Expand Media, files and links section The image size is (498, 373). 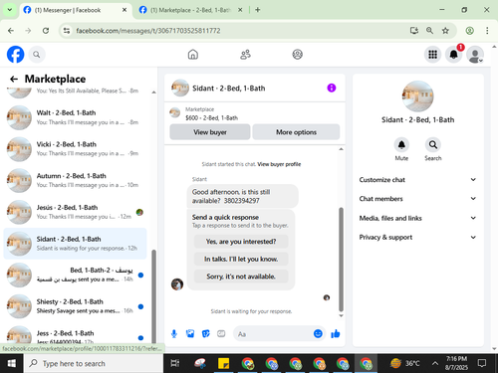[417, 218]
